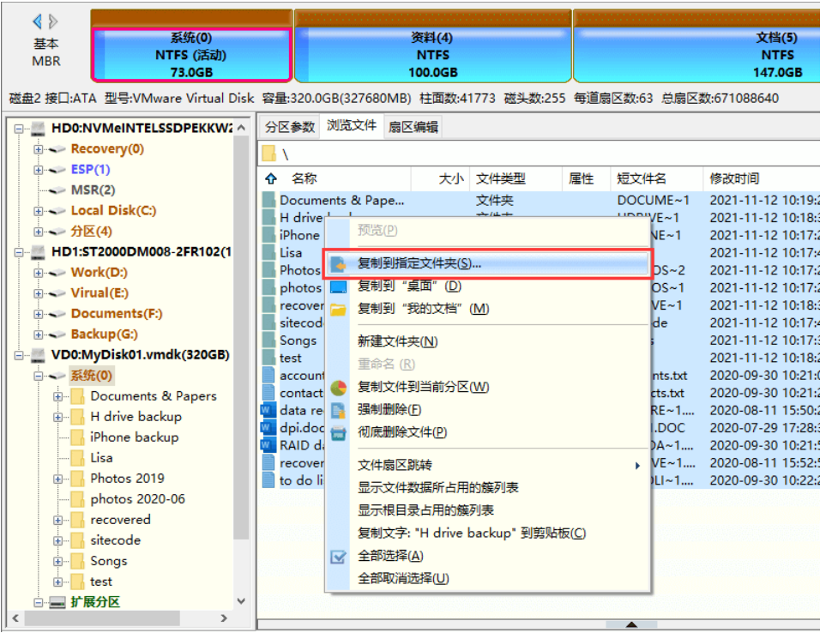Collapse the HD0 NVMe disk node
The height and width of the screenshot is (633, 826).
(19, 129)
